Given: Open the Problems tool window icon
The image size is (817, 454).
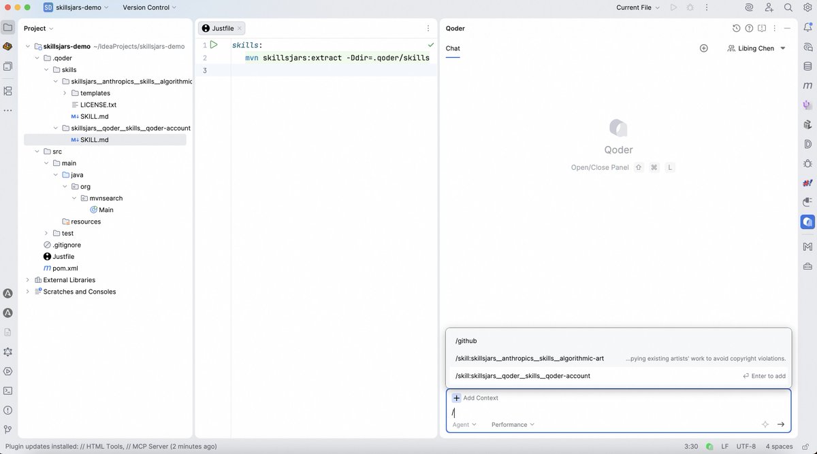Looking at the screenshot, I should (x=7, y=410).
